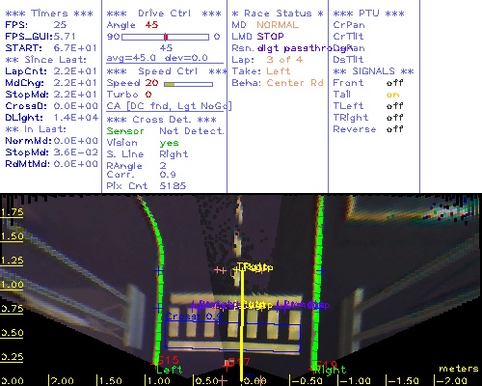Select the green Right lane line label
Screen dimensions: 482x386
tap(331, 370)
